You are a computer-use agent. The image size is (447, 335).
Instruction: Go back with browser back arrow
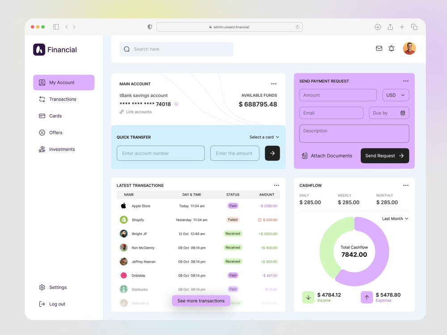point(67,27)
